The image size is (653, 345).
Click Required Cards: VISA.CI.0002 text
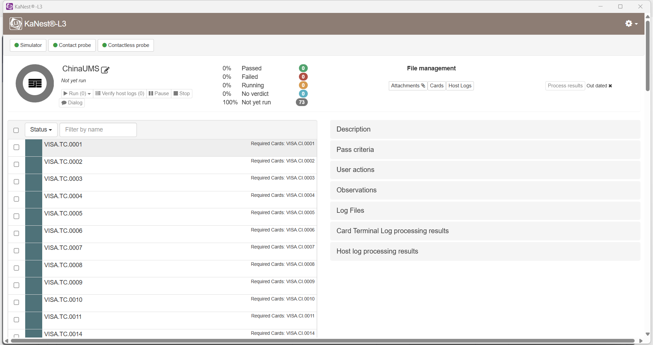pos(283,161)
